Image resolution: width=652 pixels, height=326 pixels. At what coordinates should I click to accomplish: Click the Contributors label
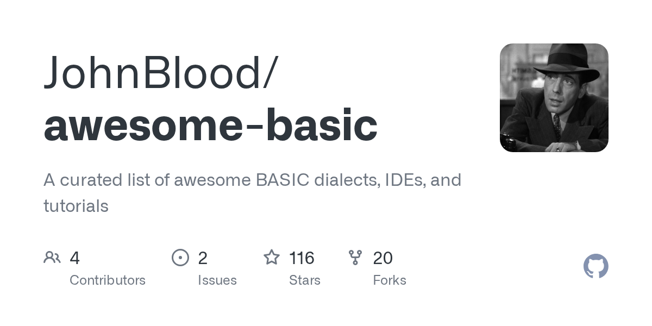coord(108,280)
